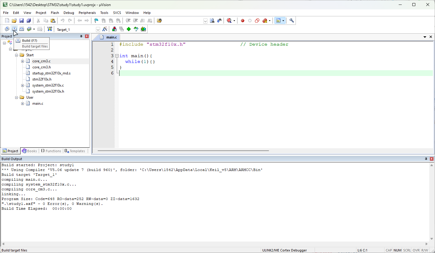
Task: Select startup_stm32f10x_md.s in project tree
Action: click(x=51, y=73)
